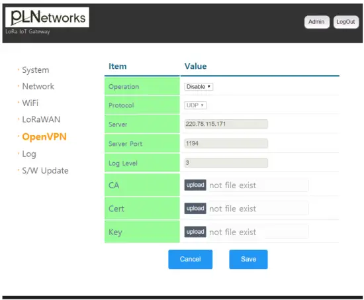The width and height of the screenshot is (364, 300).
Task: Click the 'LoRa IoT Gateway' subtitle text
Action: coord(28,32)
